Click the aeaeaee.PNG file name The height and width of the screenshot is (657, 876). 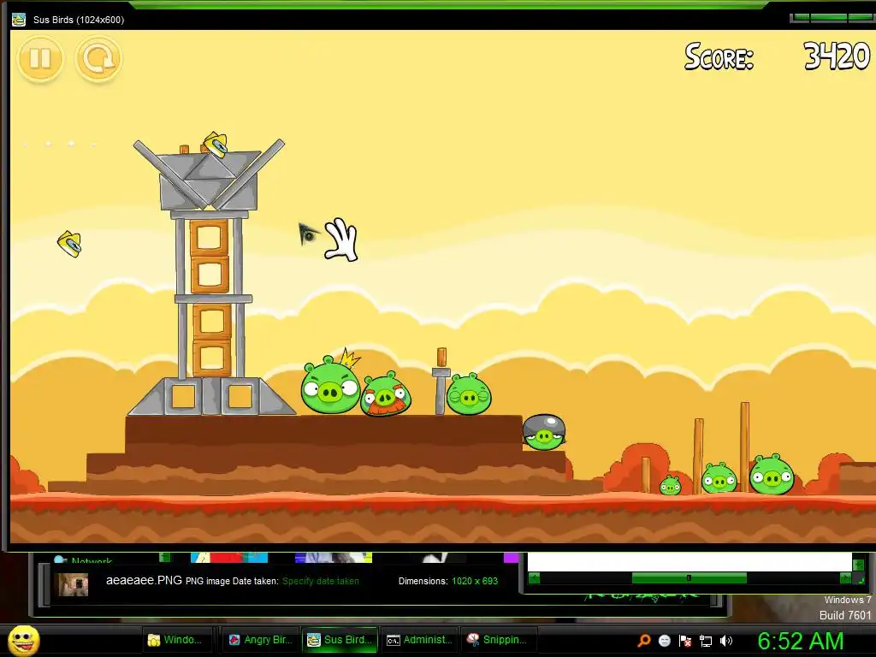coord(144,581)
